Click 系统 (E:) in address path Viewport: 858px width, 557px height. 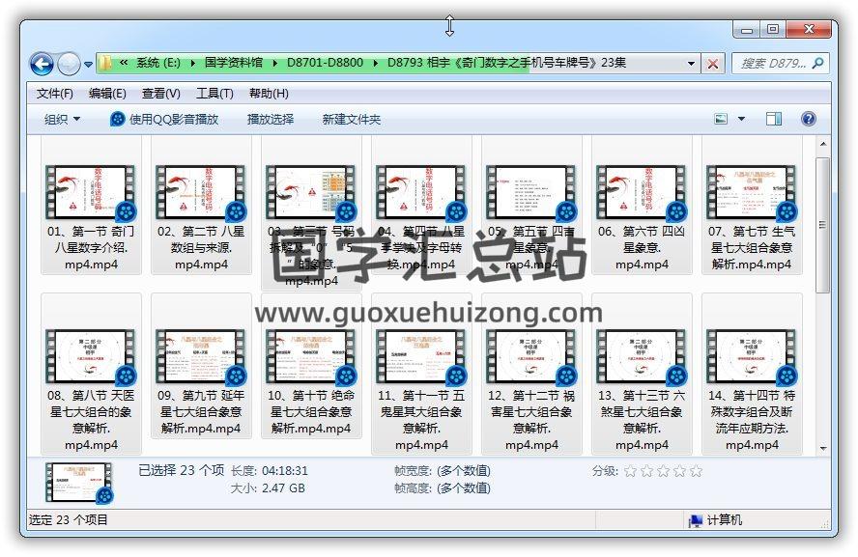click(x=157, y=63)
